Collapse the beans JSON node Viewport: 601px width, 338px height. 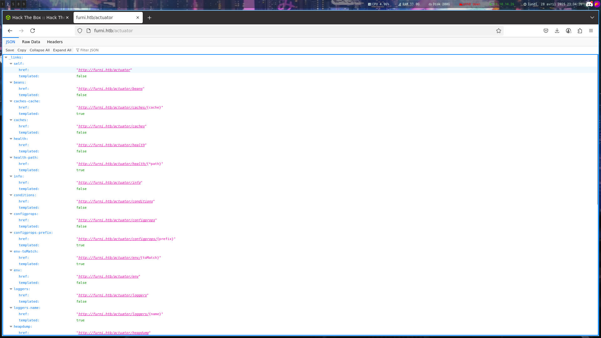click(x=11, y=83)
